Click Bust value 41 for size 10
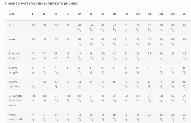This screenshot has width=191, height=123. [68, 25]
